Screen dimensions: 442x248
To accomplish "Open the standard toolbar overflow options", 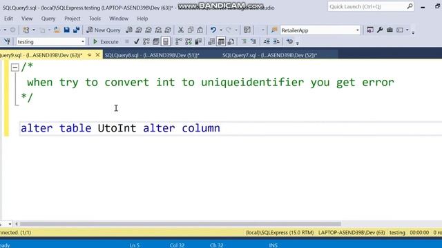I will (413, 32).
